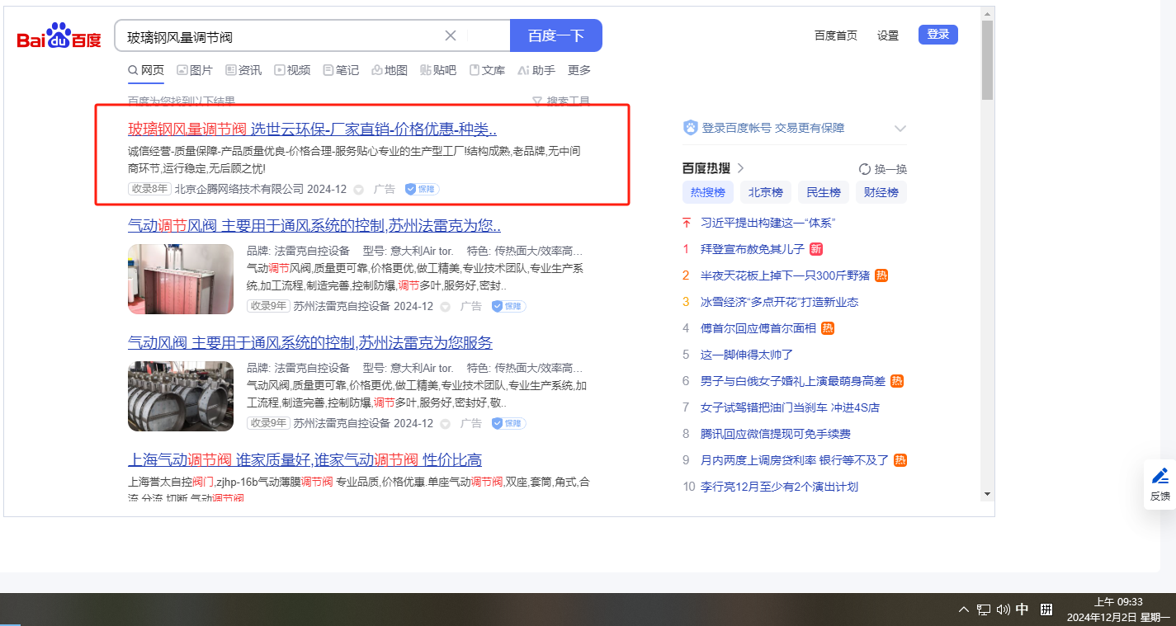Switch to the 视频 tab
Image resolution: width=1176 pixels, height=626 pixels.
coord(292,70)
